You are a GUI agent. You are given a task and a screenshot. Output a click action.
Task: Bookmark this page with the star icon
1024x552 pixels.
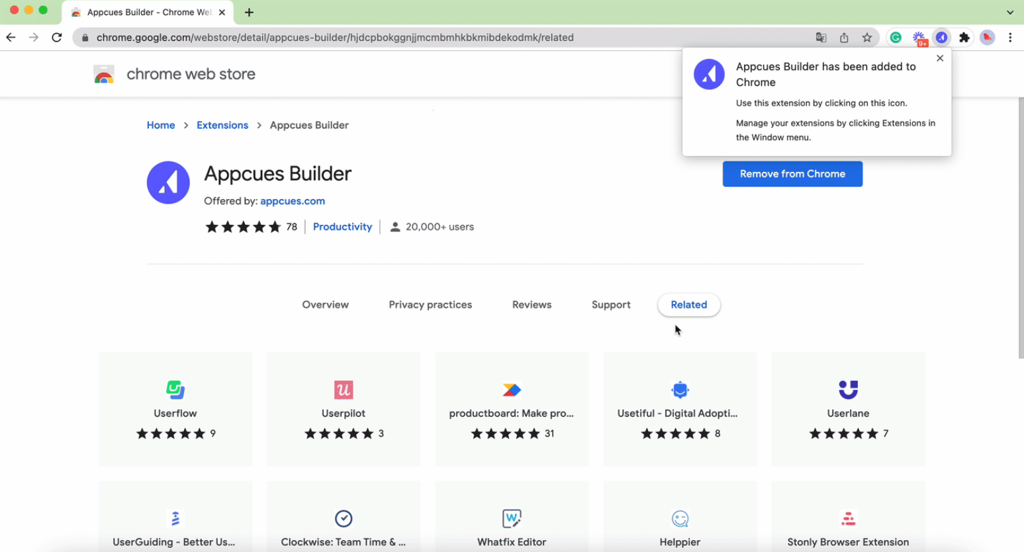tap(867, 38)
